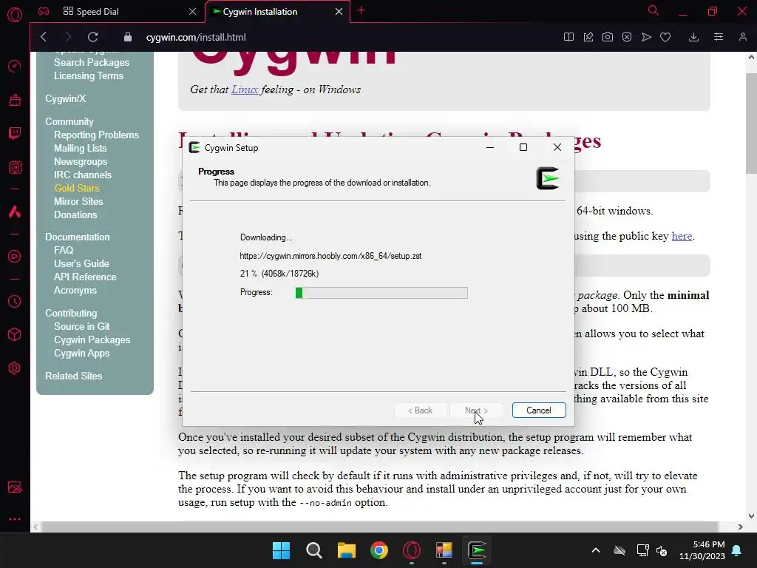Image resolution: width=757 pixels, height=568 pixels.
Task: Open the reader mode book icon
Action: (x=568, y=37)
